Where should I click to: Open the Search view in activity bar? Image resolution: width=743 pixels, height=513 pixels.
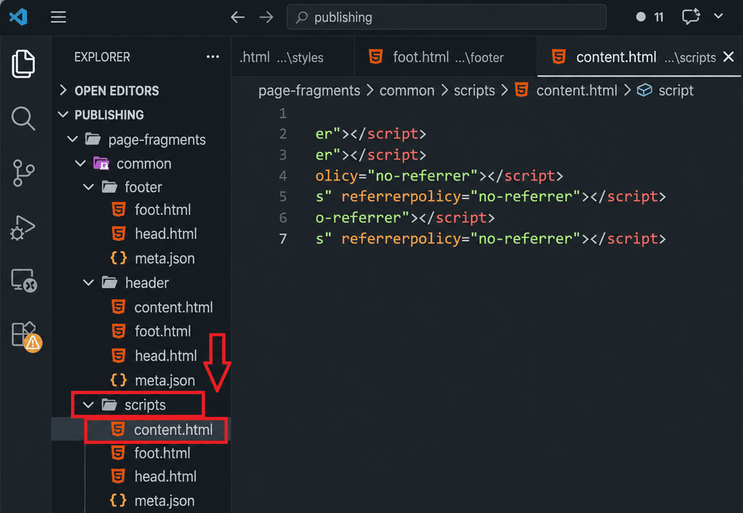tap(24, 119)
